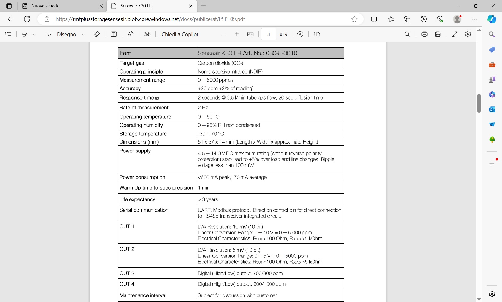Click Chiedi a Copilot button
Image resolution: width=502 pixels, height=302 pixels.
180,34
